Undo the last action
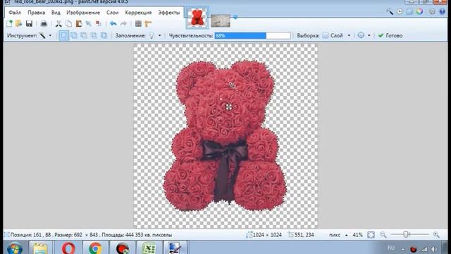The width and height of the screenshot is (451, 254). [x=113, y=23]
